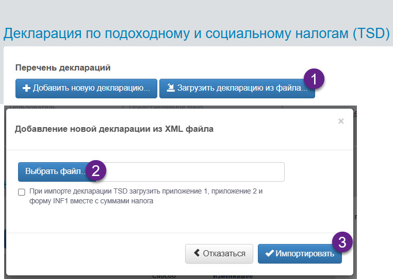Click the page title Декларация по подоходному
Screen dimensions: 393x279
point(196,34)
